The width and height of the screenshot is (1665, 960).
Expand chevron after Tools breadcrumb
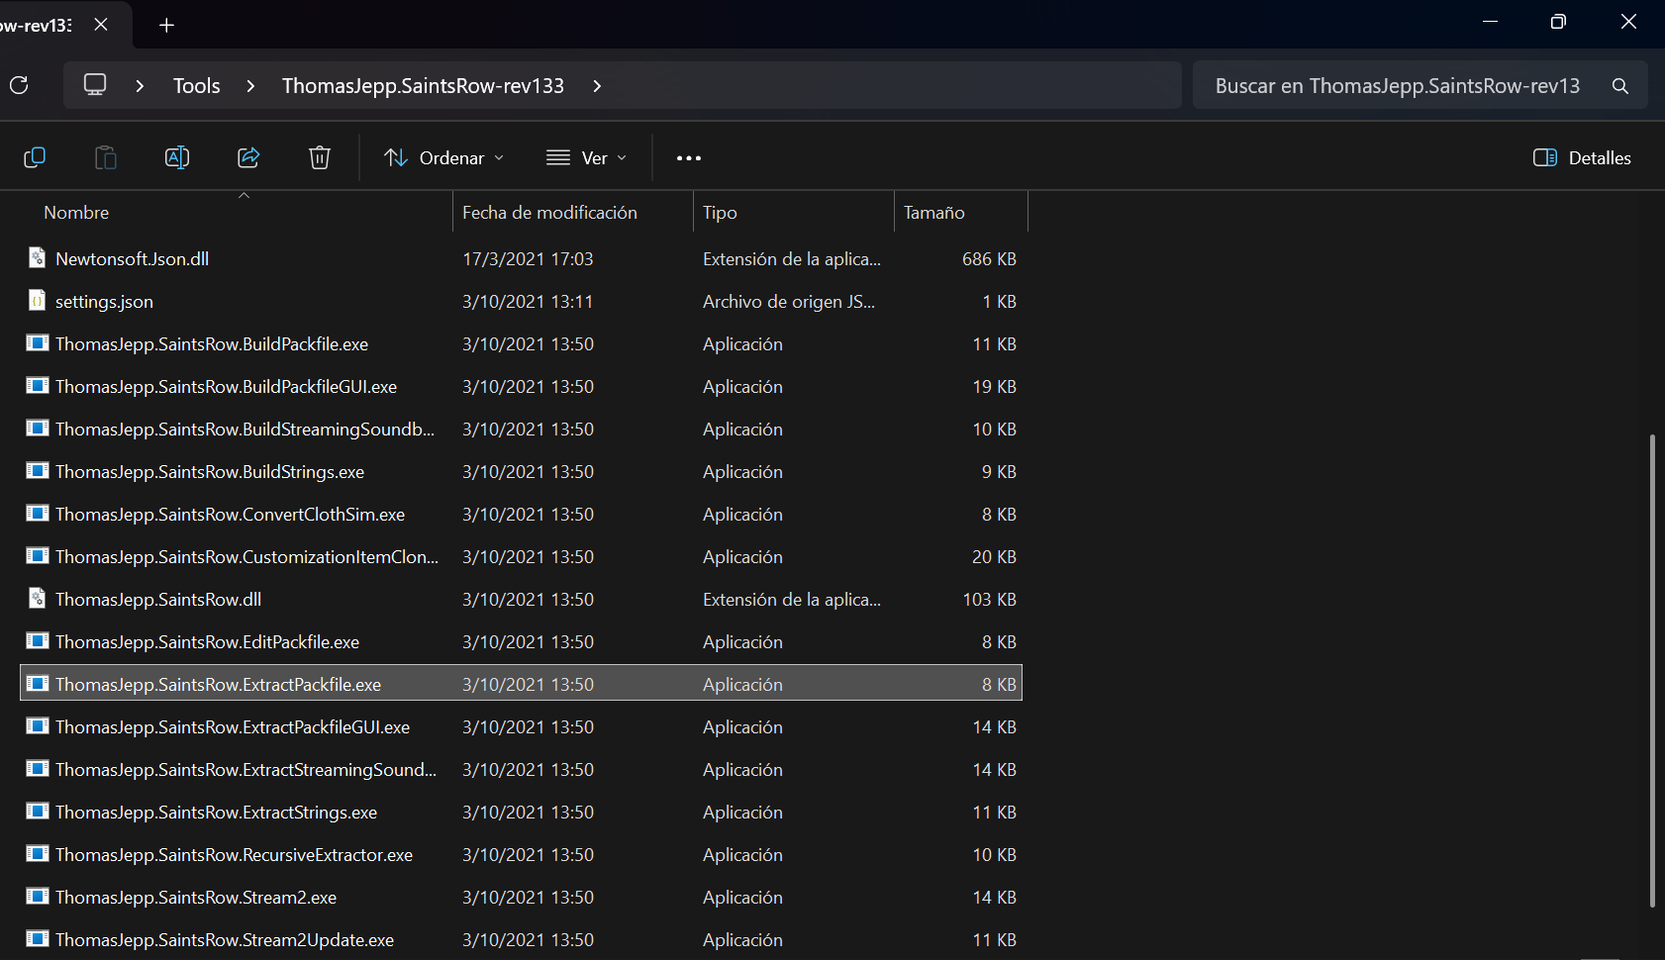250,86
